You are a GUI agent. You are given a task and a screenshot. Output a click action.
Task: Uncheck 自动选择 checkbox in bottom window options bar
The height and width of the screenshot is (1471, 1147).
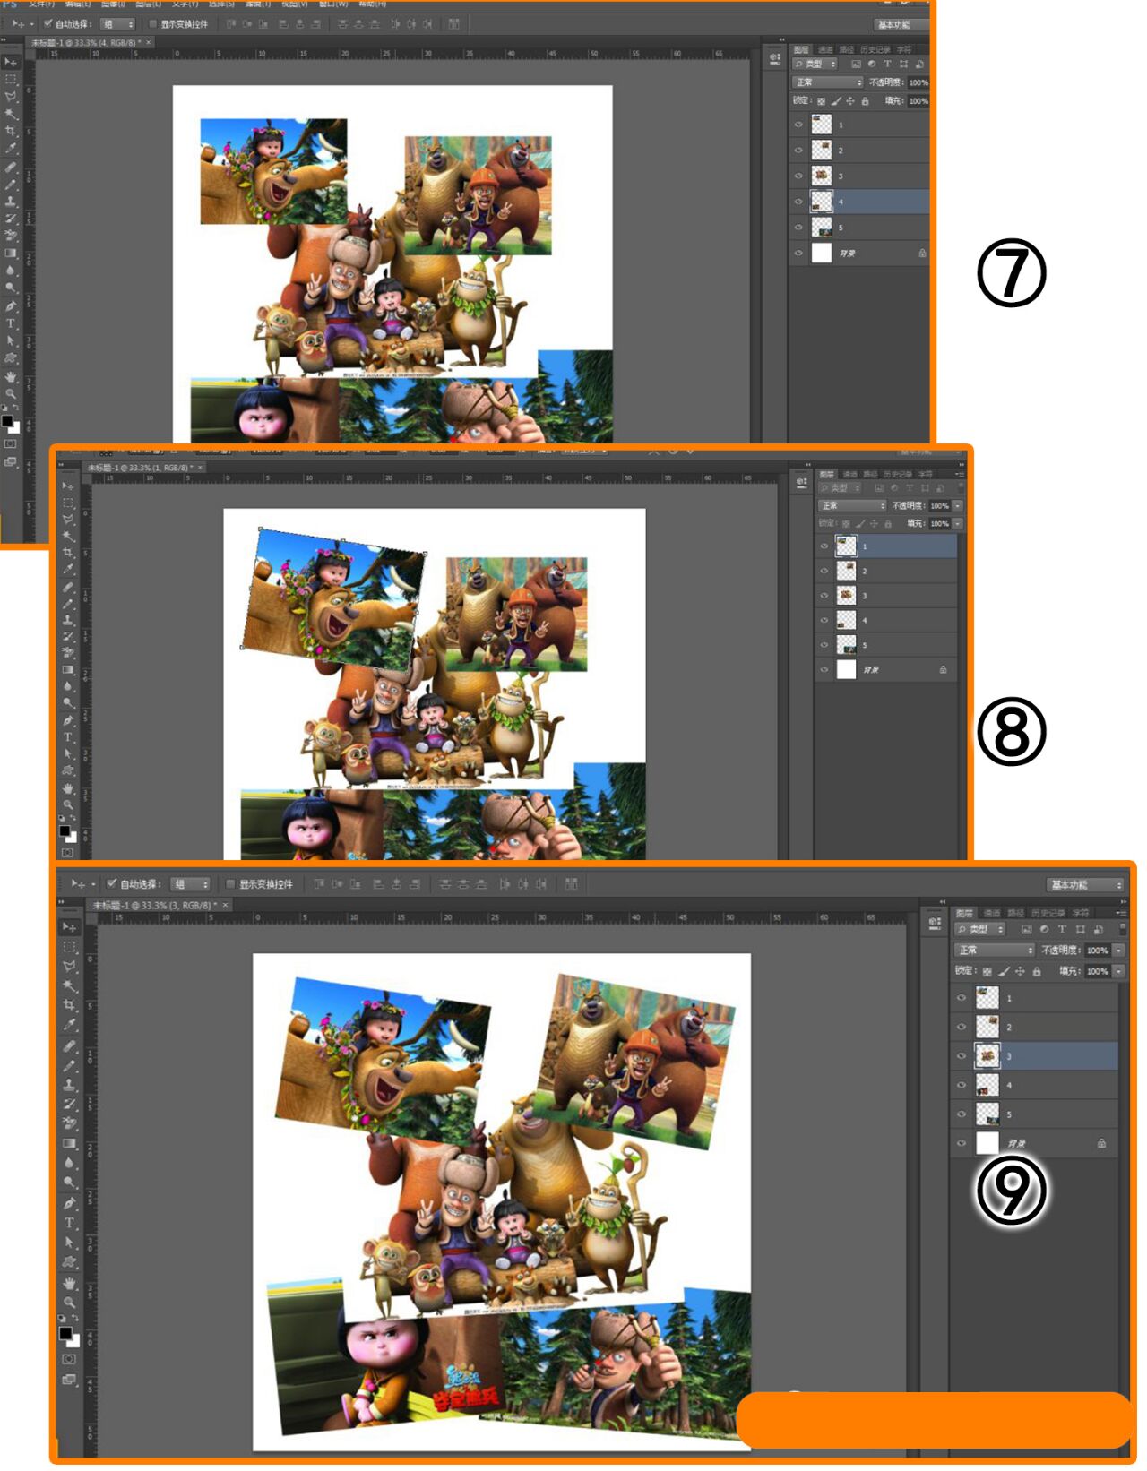112,884
